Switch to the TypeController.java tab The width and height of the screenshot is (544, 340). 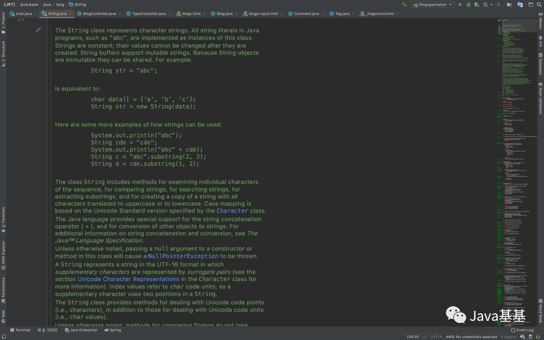click(x=149, y=14)
